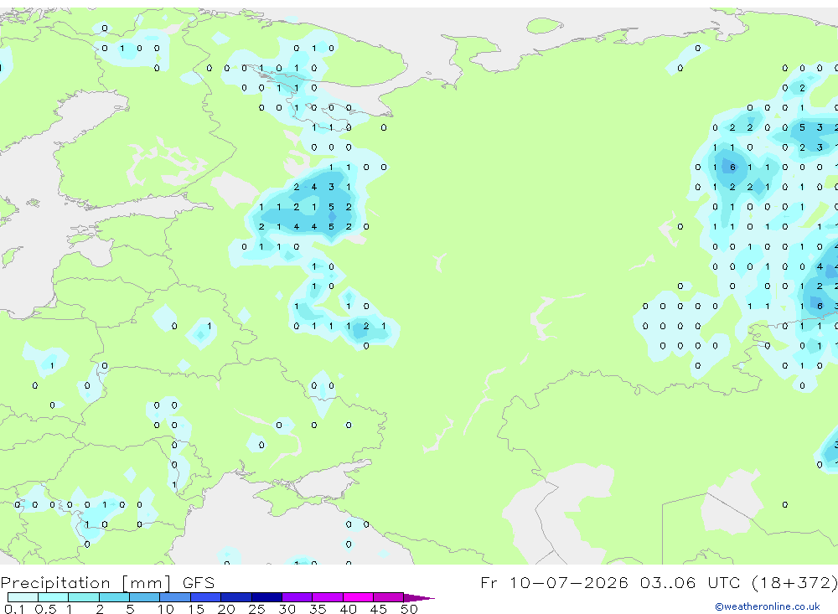Click the legend label '0.1'
The width and height of the screenshot is (838, 614).
[14, 609]
